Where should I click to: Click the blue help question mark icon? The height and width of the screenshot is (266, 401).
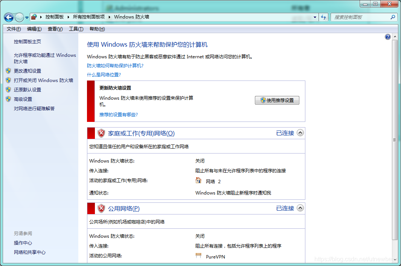[x=387, y=37]
